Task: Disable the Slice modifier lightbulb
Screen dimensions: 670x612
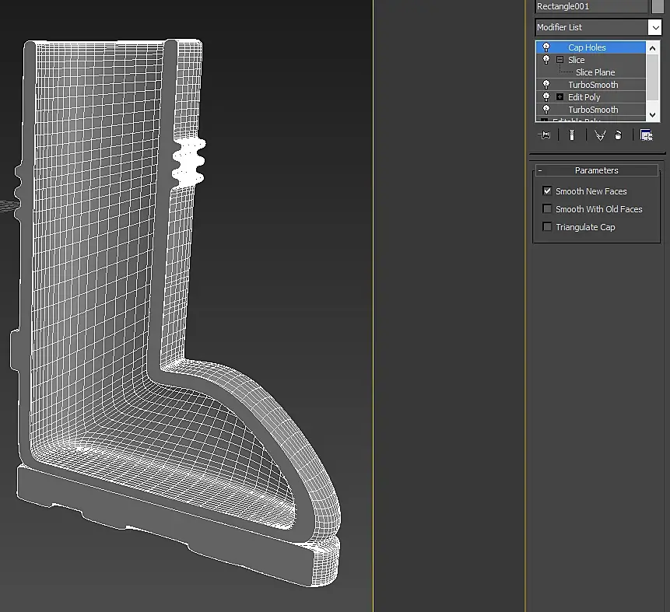Action: [546, 60]
